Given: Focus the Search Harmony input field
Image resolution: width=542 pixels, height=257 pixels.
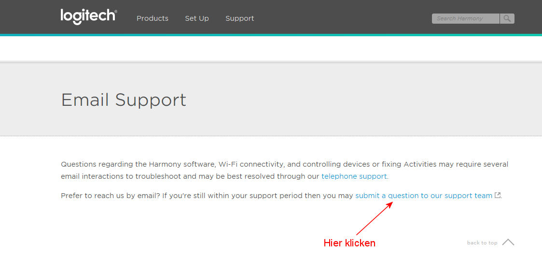Looking at the screenshot, I should tap(465, 18).
